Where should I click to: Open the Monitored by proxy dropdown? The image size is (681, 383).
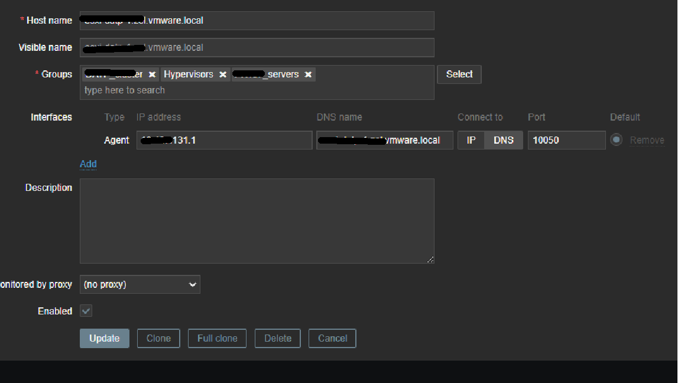click(140, 284)
